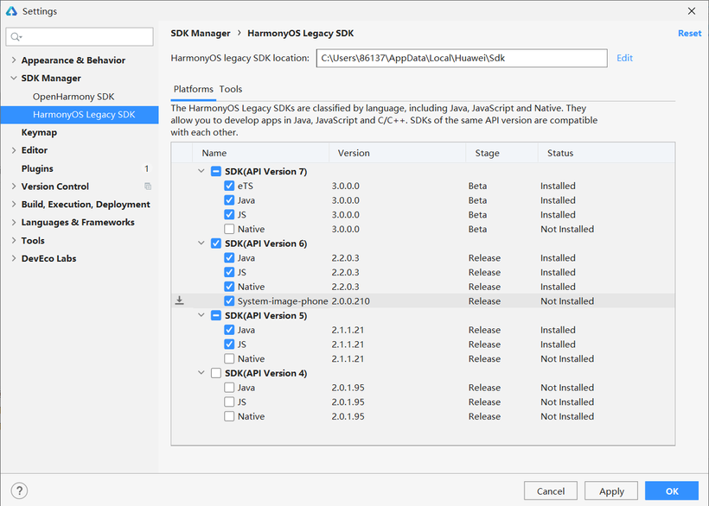Uncheck JS 2.2.0.3 checkbox

click(x=229, y=272)
